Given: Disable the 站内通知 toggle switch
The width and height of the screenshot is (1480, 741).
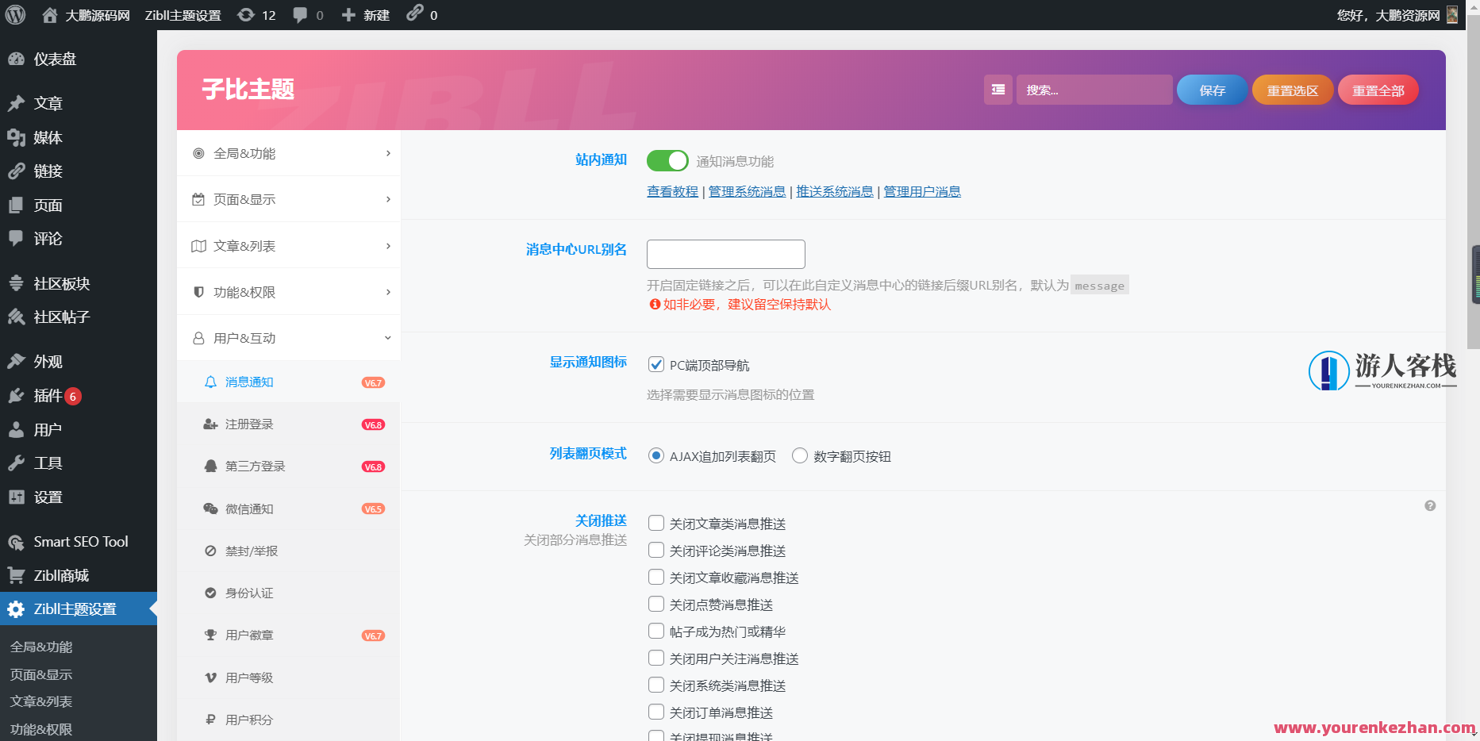Looking at the screenshot, I should (x=667, y=160).
